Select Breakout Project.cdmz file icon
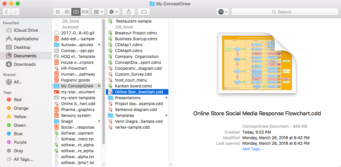Viewport: 341px width, 167px height. tap(111, 33)
